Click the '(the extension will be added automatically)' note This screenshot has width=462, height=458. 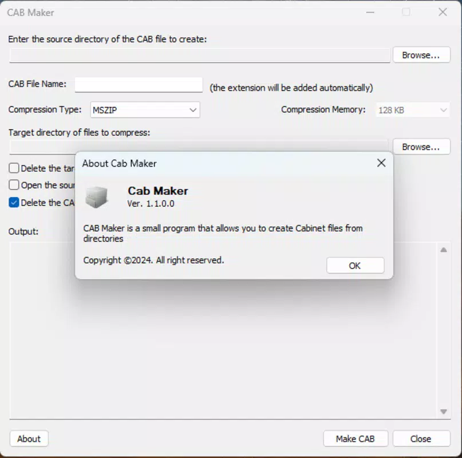(291, 88)
